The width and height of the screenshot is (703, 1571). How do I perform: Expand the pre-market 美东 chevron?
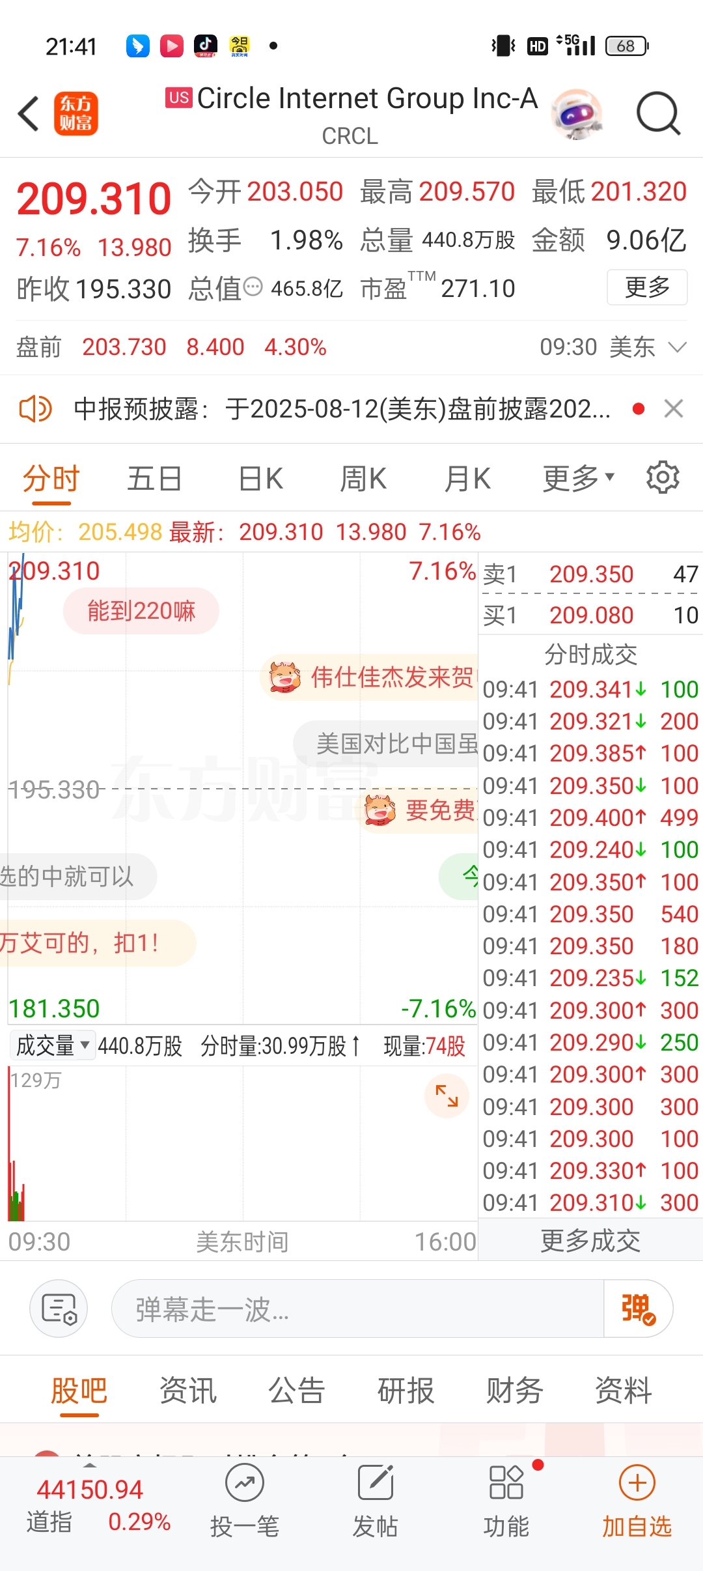tap(678, 347)
